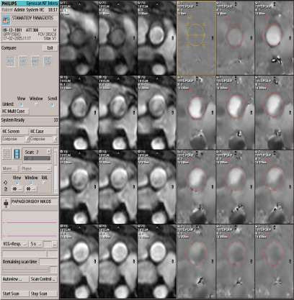Open the HC Multi Case dropdown

[x=15, y=112]
